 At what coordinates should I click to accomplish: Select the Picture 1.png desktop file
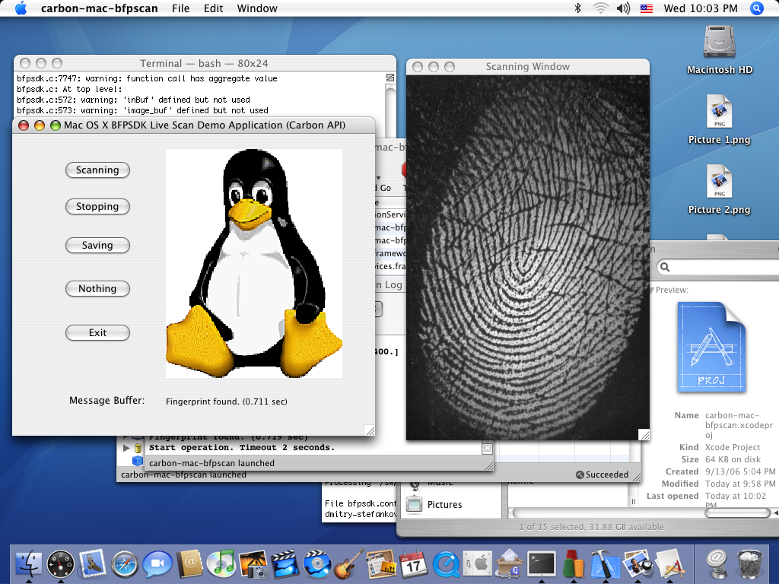point(719,114)
